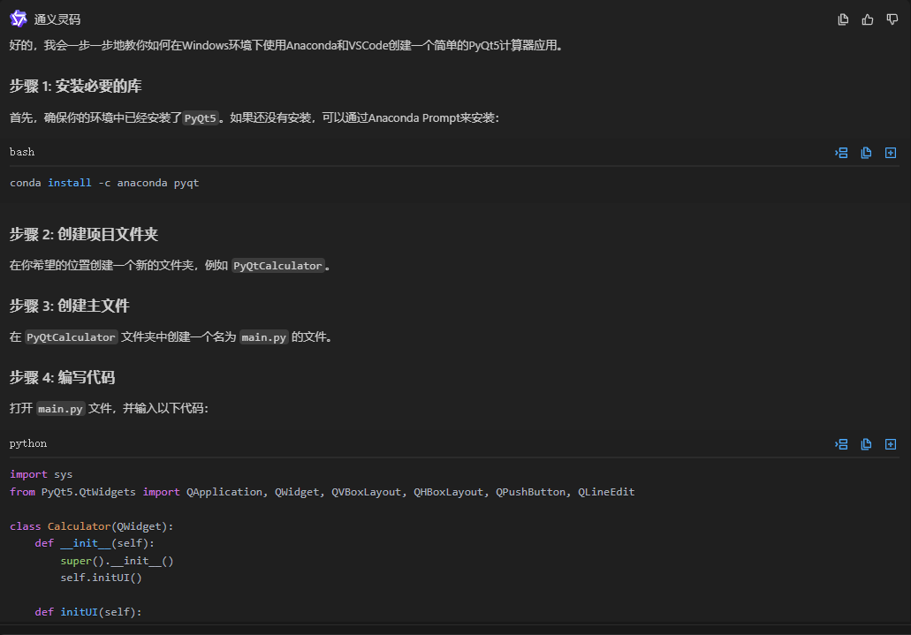911x635 pixels.
Task: Click the python language label
Action: [28, 443]
